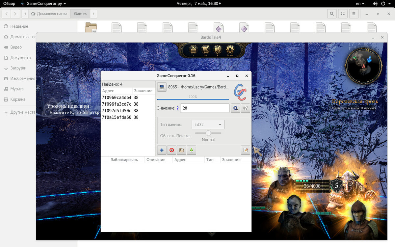395x247 pixels.
Task: Open character skills shield icon (K)
Action: (218, 50)
